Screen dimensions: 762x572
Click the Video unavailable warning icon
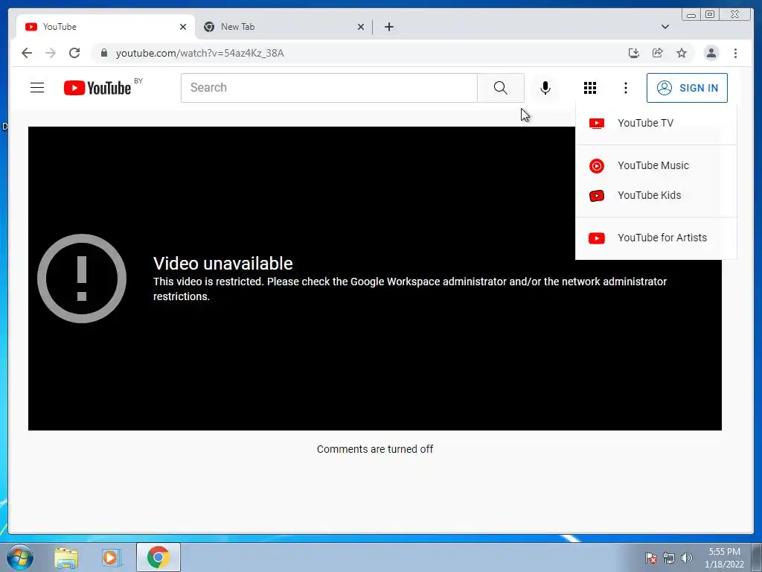pyautogui.click(x=82, y=279)
